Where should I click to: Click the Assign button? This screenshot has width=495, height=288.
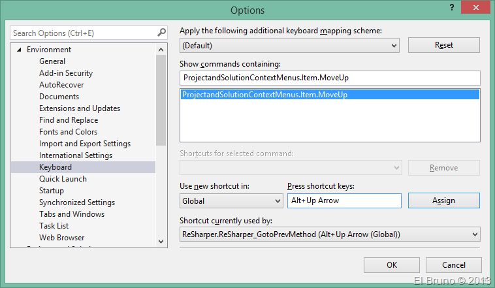pos(443,200)
